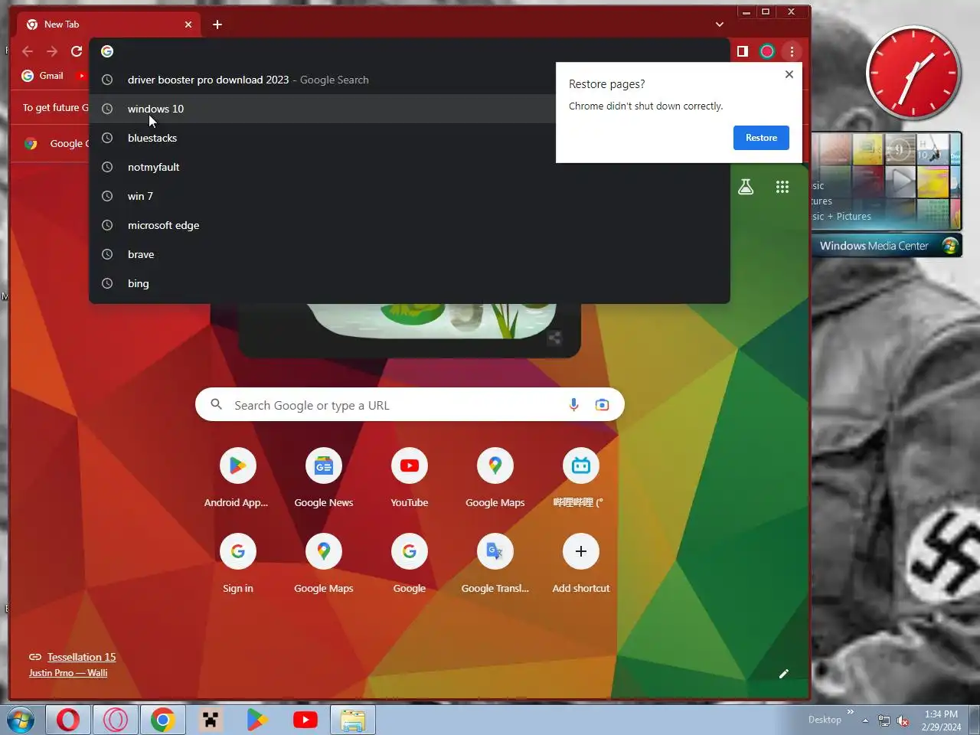Open the profile avatar circle icon
Image resolution: width=980 pixels, height=735 pixels.
click(767, 51)
